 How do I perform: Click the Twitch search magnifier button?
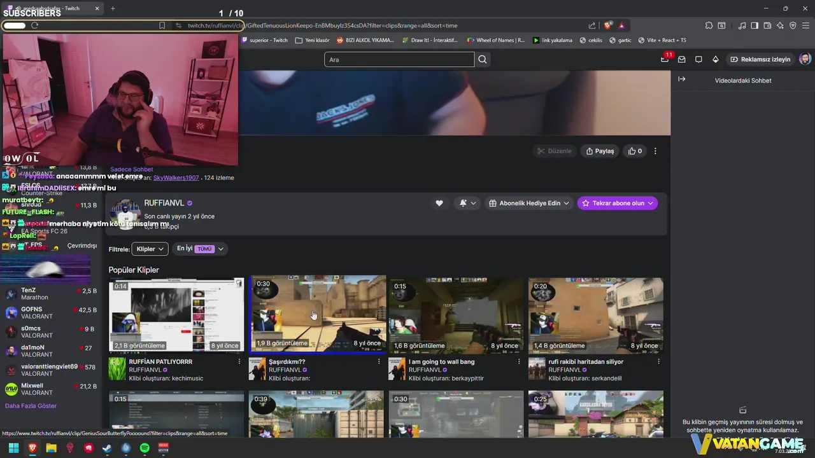point(483,59)
